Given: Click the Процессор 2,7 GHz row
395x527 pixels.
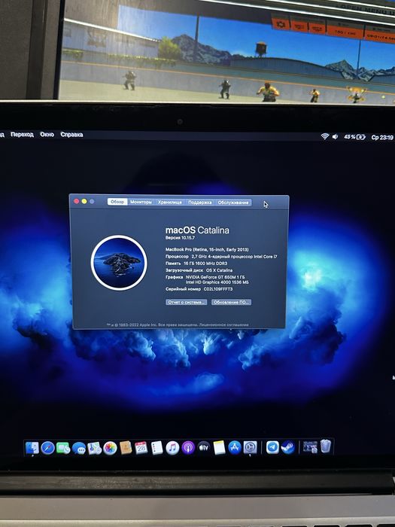Looking at the screenshot, I should pyautogui.click(x=221, y=257).
